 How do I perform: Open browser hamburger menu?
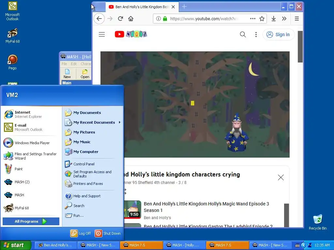click(x=297, y=19)
